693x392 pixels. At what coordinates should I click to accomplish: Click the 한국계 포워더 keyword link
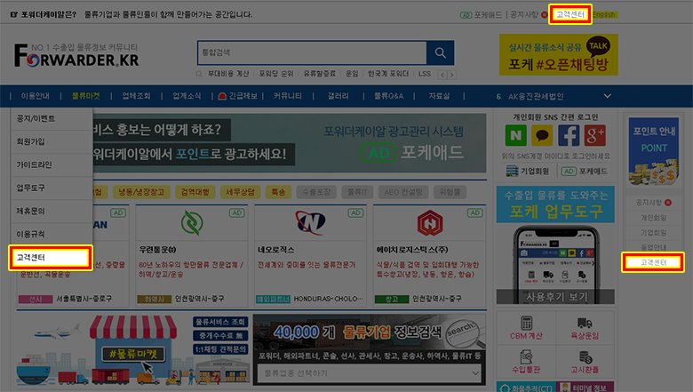click(388, 74)
